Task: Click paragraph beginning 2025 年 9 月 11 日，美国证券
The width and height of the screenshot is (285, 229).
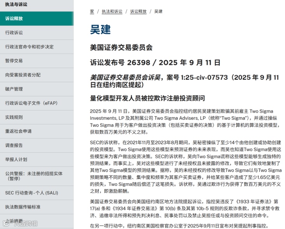Action: point(185,122)
